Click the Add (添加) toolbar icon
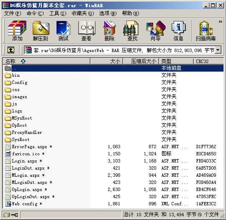 point(17,31)
